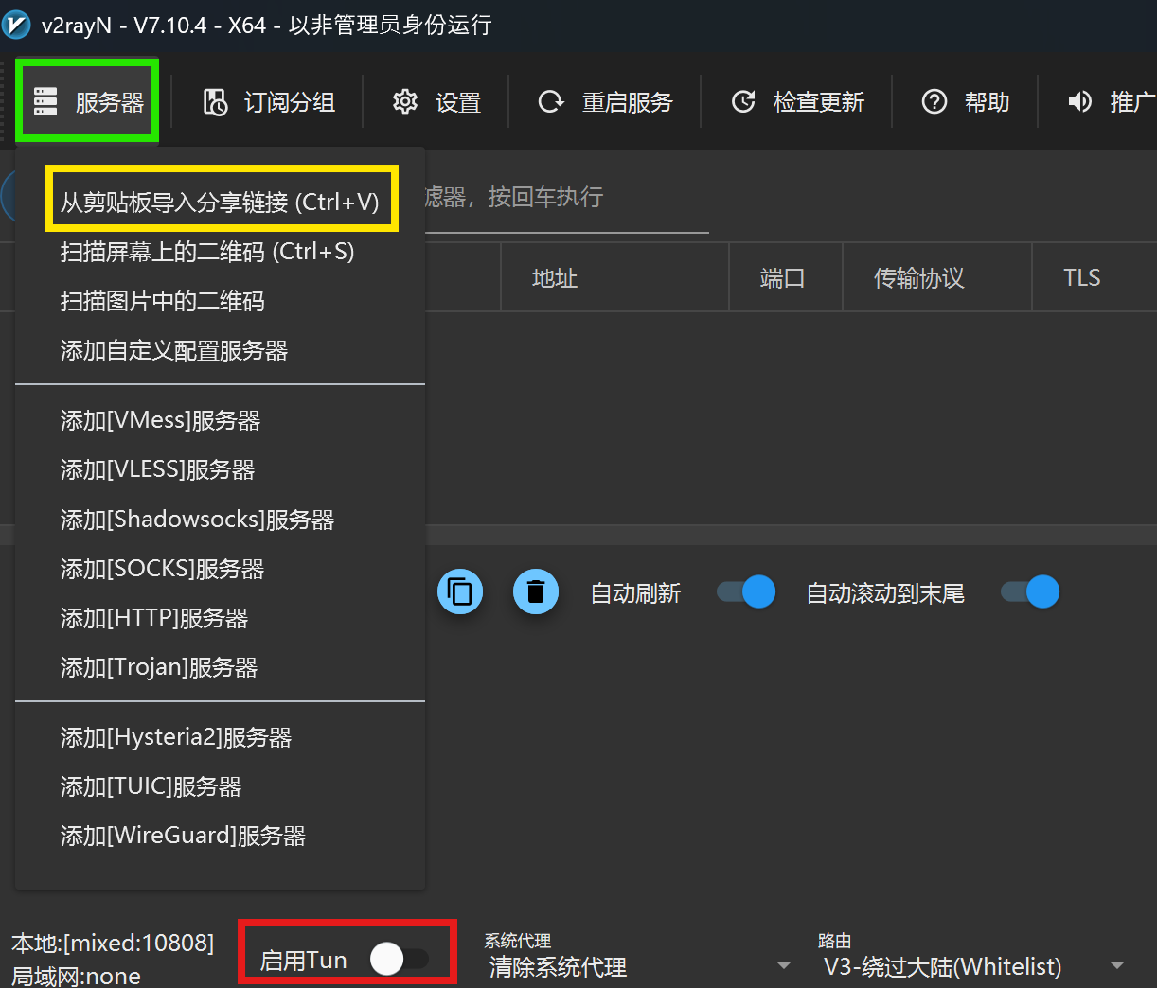This screenshot has width=1157, height=988.
Task: Choose 添加[WireGuard]服务器
Action: click(221, 836)
